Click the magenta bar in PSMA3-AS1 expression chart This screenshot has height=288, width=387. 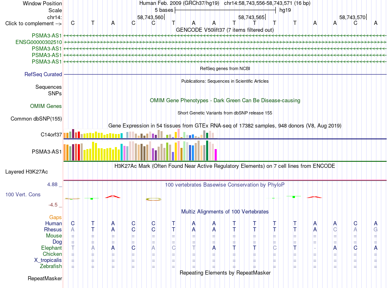(x=216, y=155)
